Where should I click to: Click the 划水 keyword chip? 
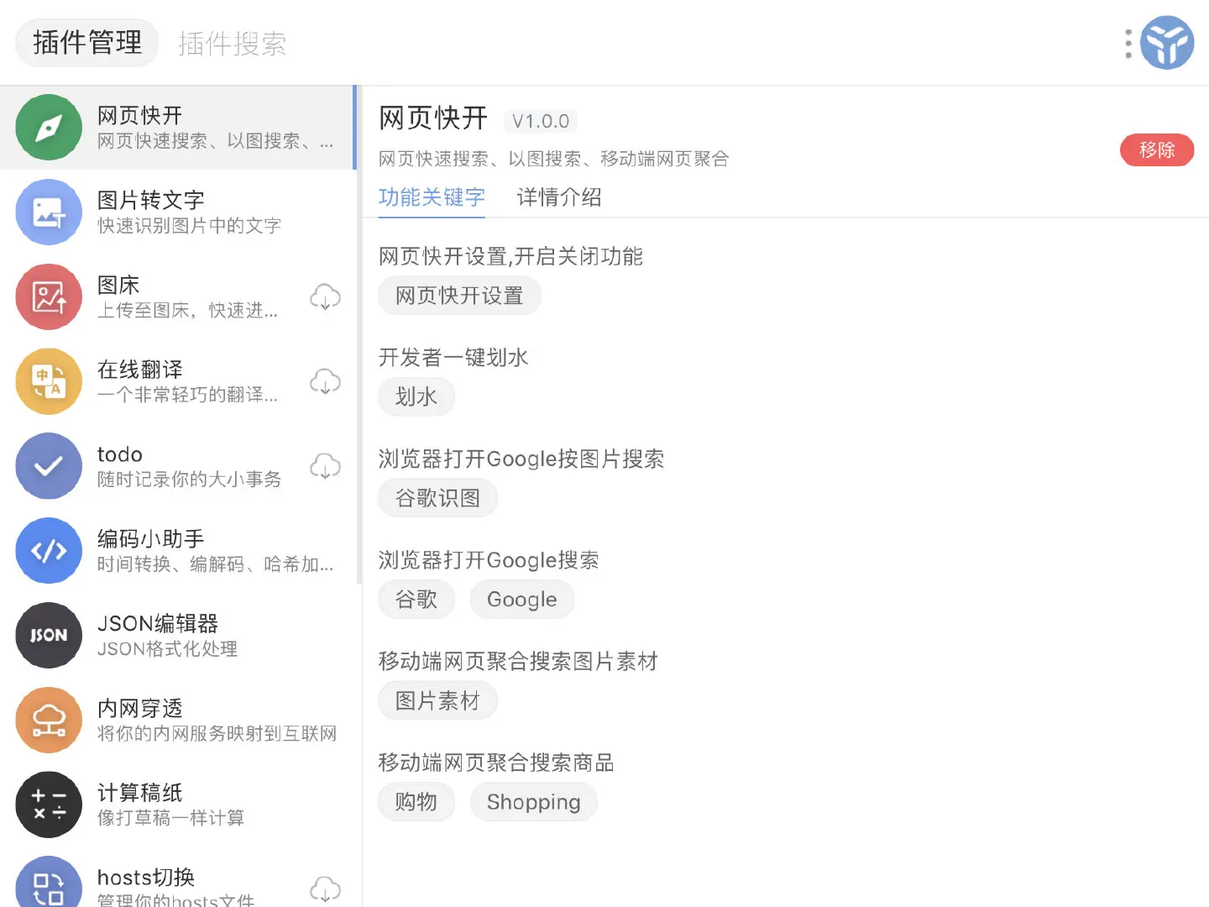tap(416, 396)
